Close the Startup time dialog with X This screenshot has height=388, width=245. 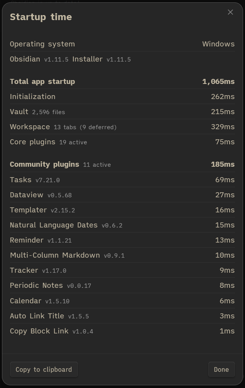coord(230,12)
